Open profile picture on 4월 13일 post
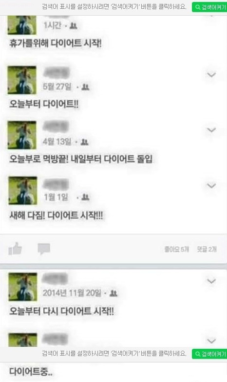227x382 pixels. [22, 135]
